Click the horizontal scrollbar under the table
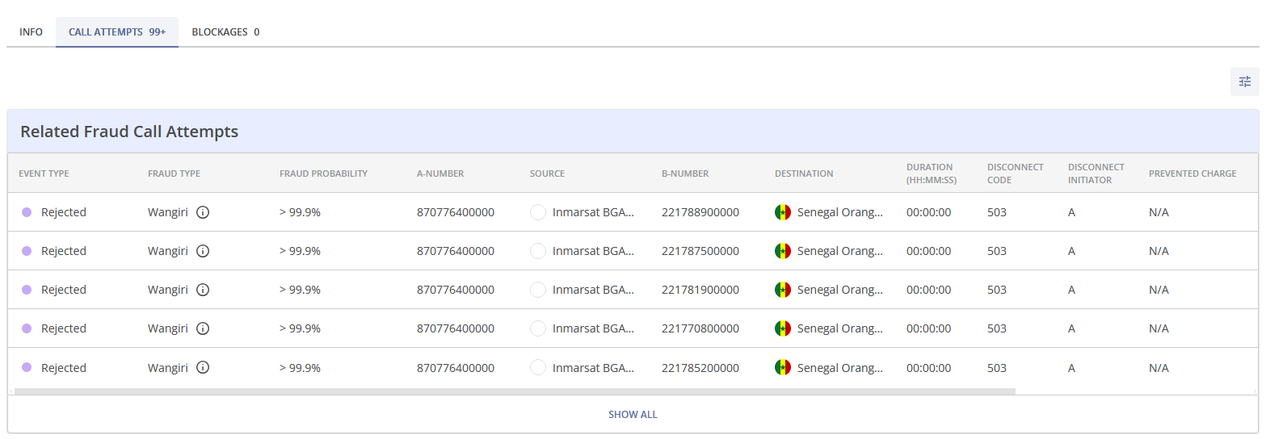 (515, 391)
